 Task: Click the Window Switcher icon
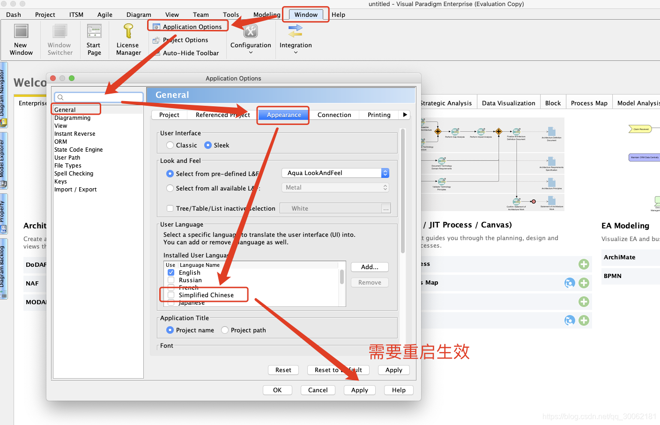[60, 31]
